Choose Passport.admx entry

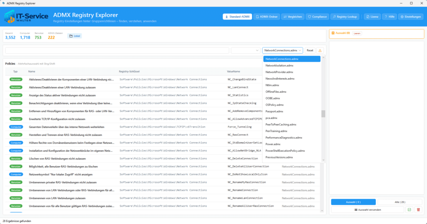tap(291, 111)
